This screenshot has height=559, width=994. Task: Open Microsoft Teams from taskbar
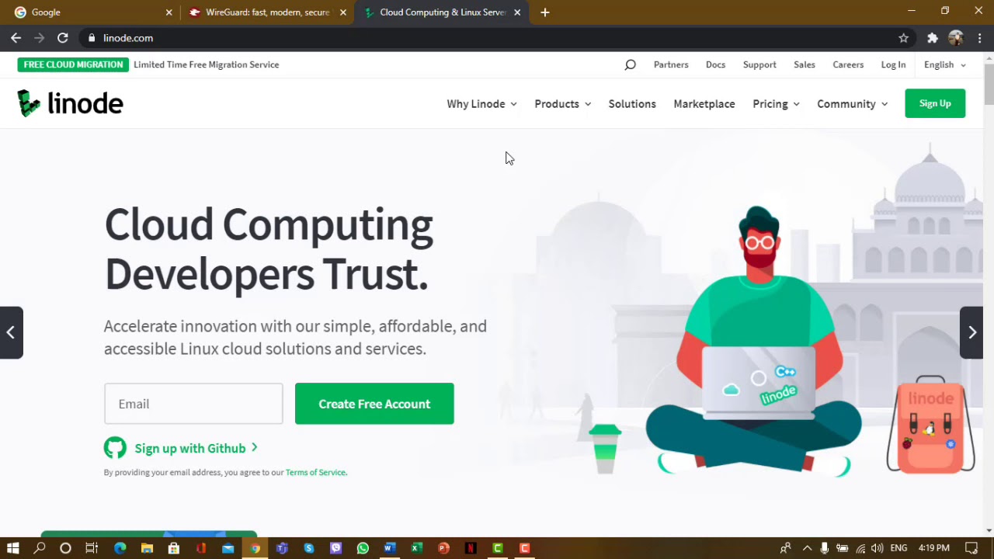[282, 548]
